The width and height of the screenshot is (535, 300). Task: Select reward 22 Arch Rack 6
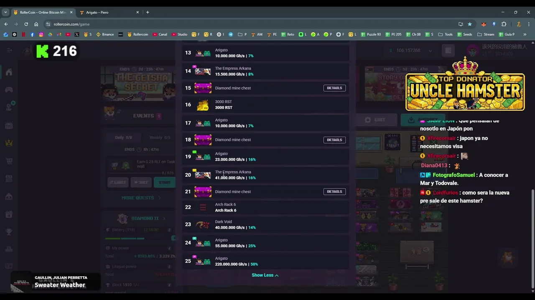[x=266, y=207]
